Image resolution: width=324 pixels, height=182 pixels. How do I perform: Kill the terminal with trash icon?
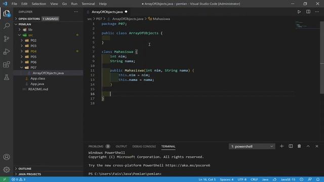tap(299, 146)
